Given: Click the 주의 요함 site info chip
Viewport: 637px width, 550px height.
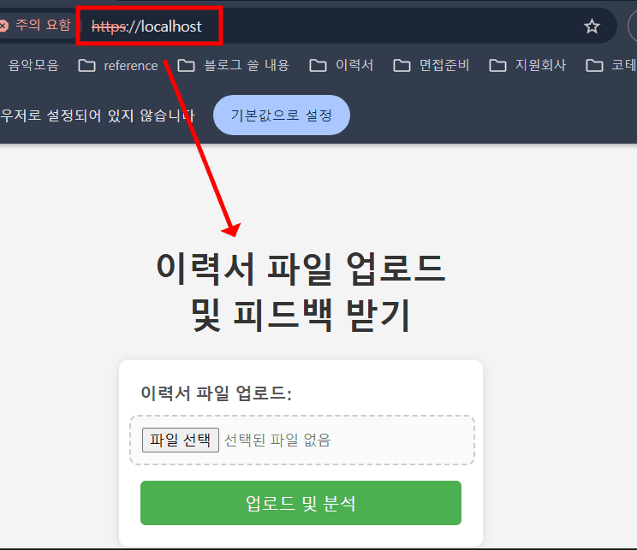Looking at the screenshot, I should (37, 26).
